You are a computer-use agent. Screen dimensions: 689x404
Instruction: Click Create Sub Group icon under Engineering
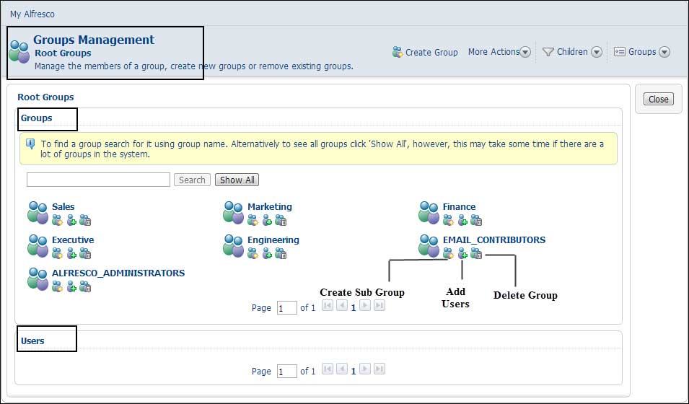pyautogui.click(x=253, y=254)
